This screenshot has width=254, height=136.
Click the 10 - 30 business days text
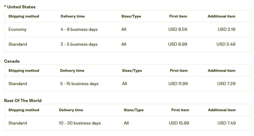pyautogui.click(x=80, y=123)
